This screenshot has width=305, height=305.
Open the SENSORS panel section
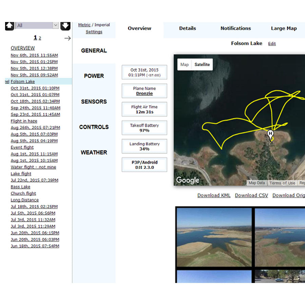[x=94, y=102]
